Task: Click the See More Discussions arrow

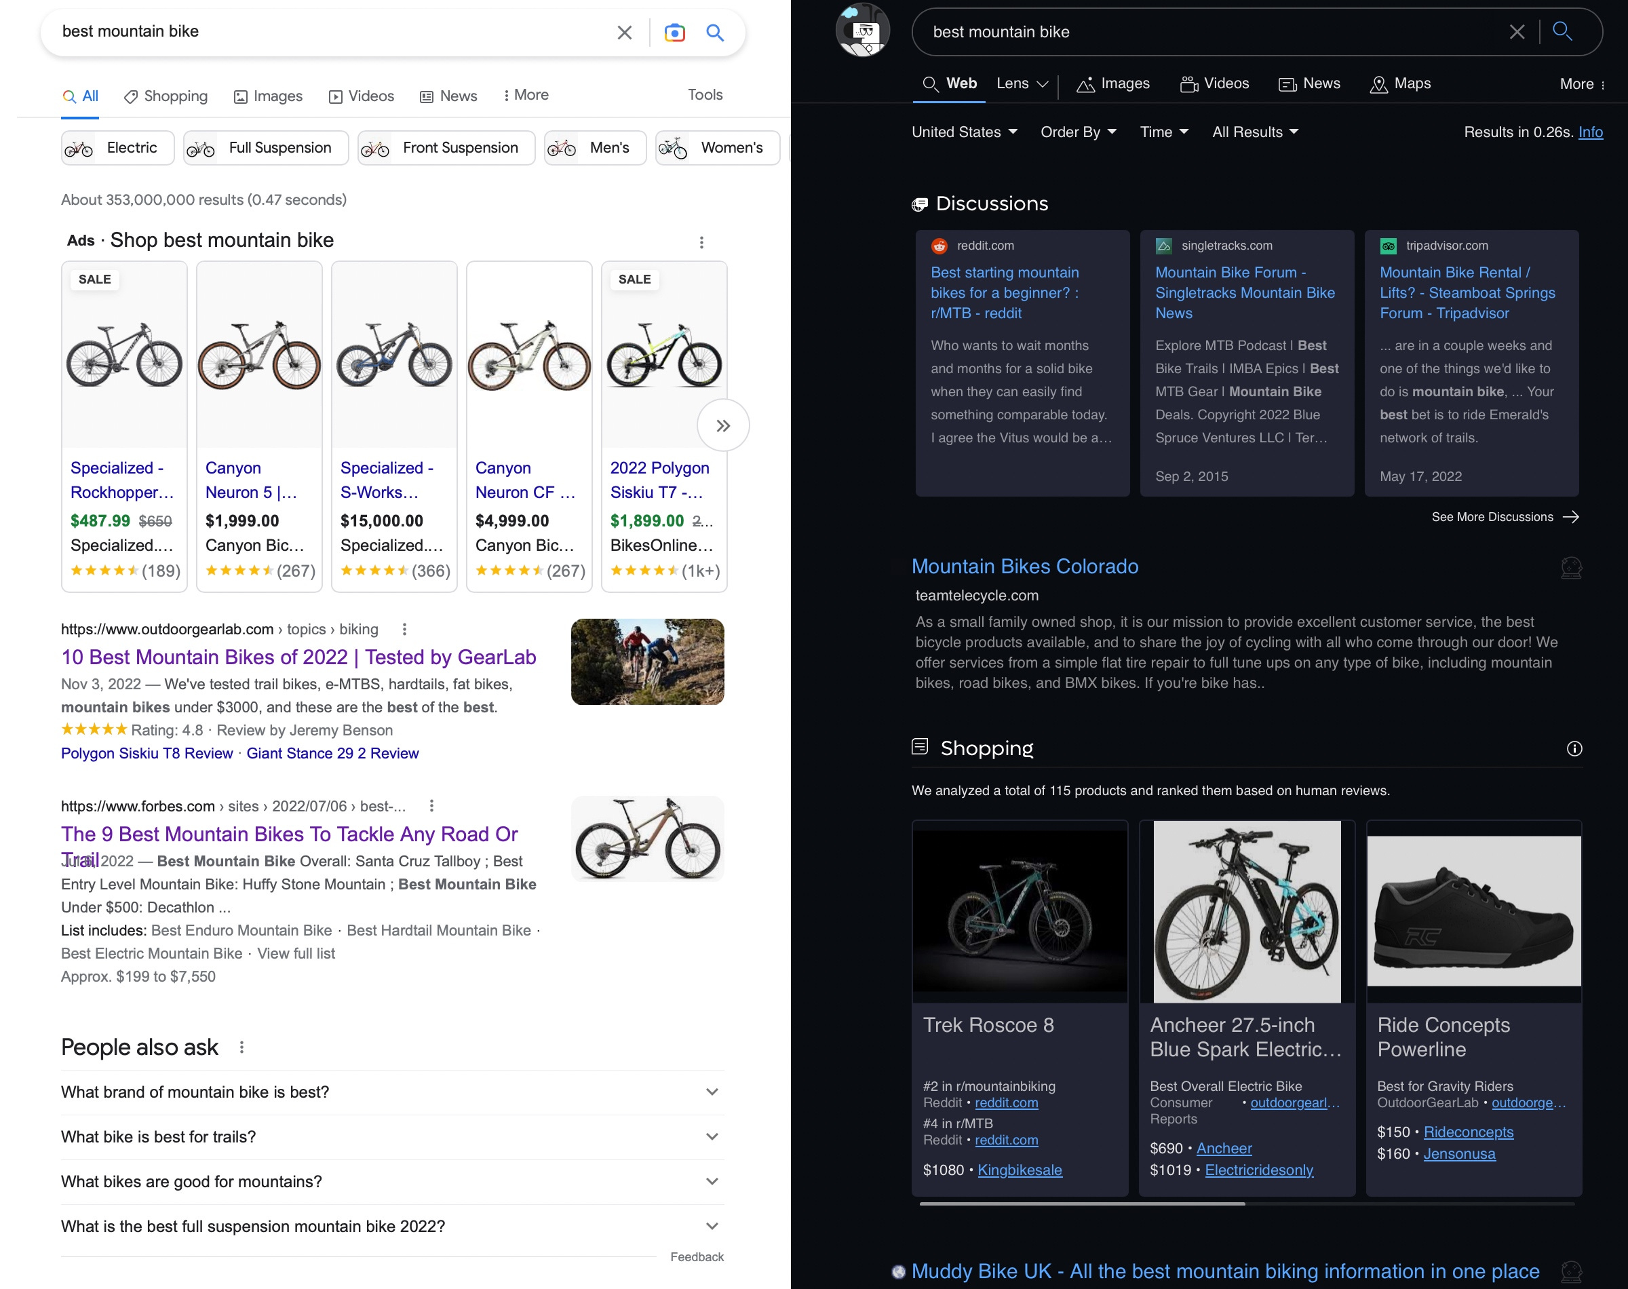Action: pyautogui.click(x=1570, y=517)
